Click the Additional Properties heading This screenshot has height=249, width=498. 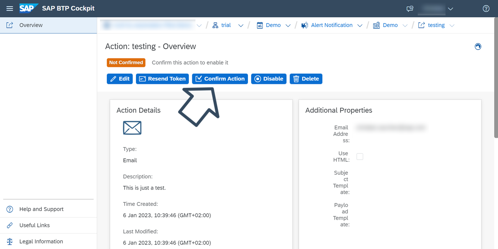pyautogui.click(x=339, y=110)
